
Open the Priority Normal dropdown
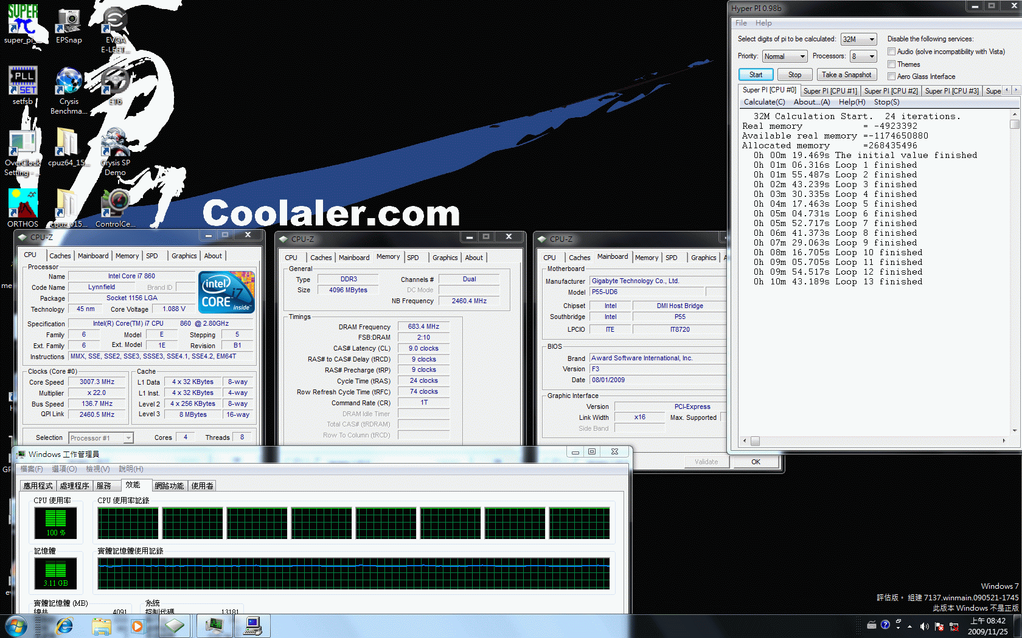tap(785, 57)
